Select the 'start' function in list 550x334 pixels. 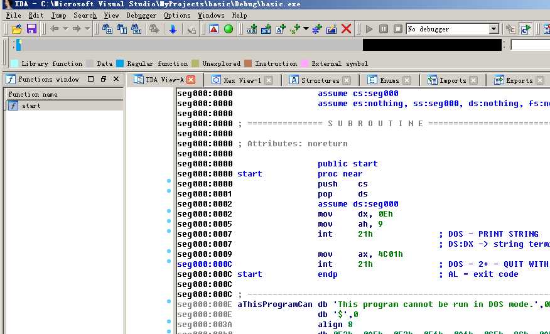(64, 105)
